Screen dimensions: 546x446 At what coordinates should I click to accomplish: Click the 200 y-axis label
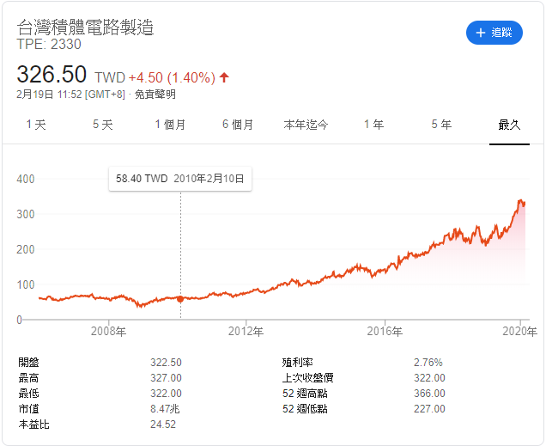pyautogui.click(x=26, y=249)
